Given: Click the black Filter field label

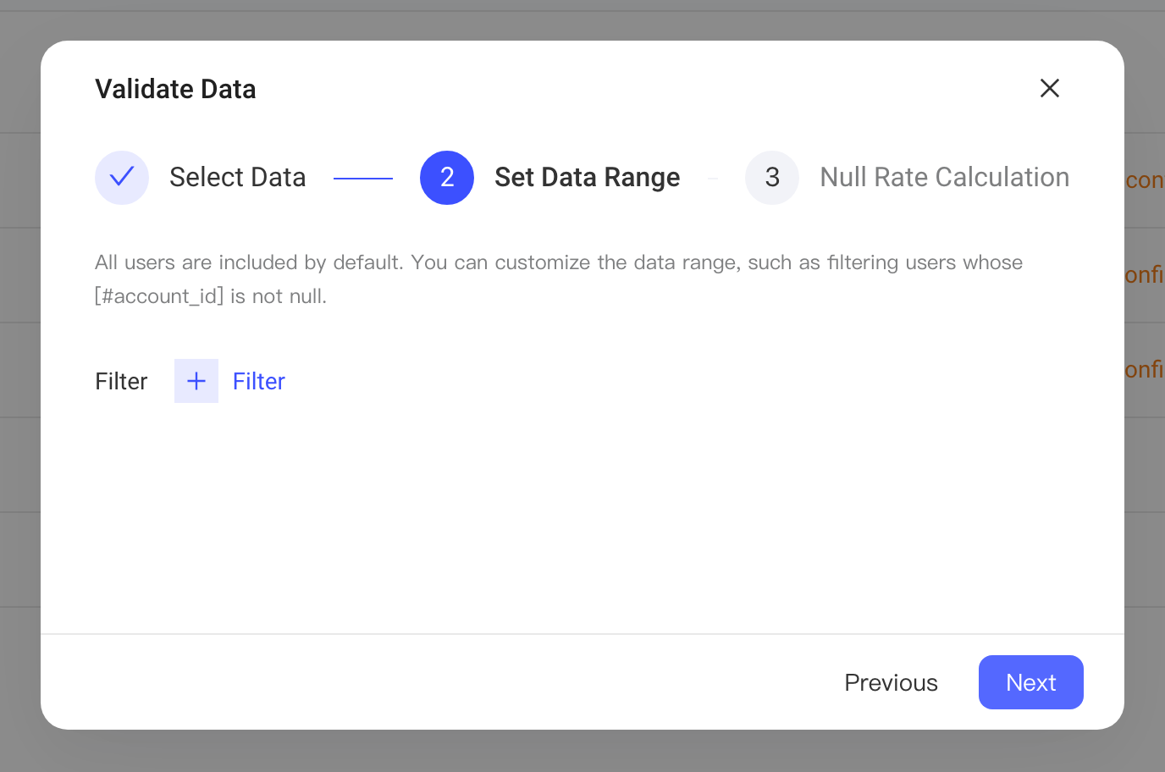Looking at the screenshot, I should pos(121,382).
